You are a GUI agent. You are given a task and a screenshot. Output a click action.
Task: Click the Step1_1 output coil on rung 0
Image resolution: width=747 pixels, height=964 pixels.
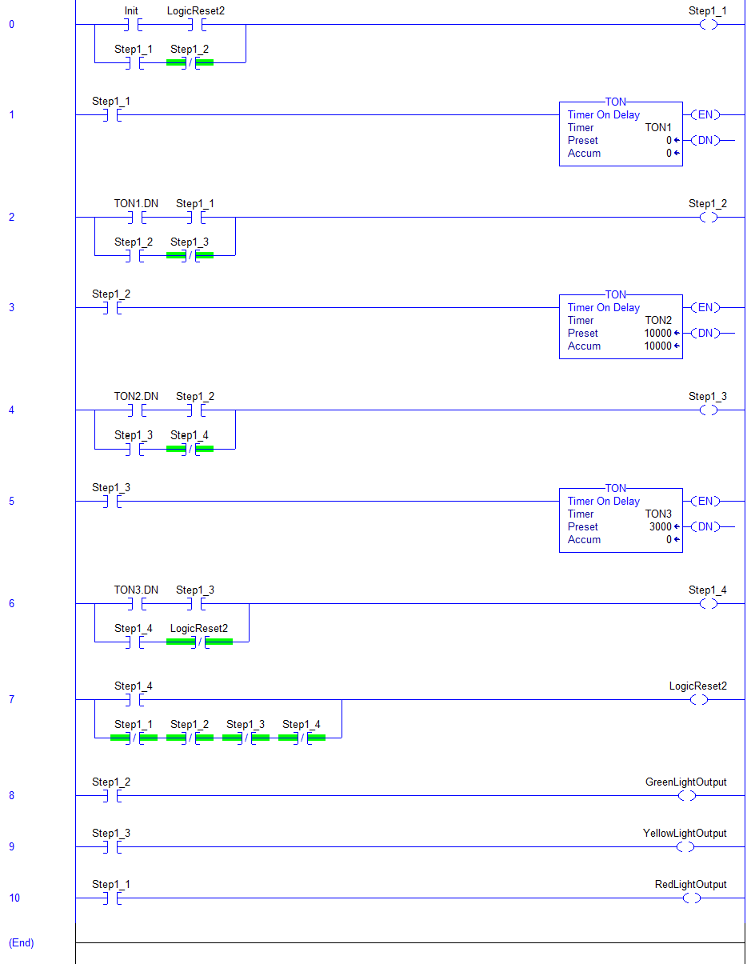click(707, 25)
